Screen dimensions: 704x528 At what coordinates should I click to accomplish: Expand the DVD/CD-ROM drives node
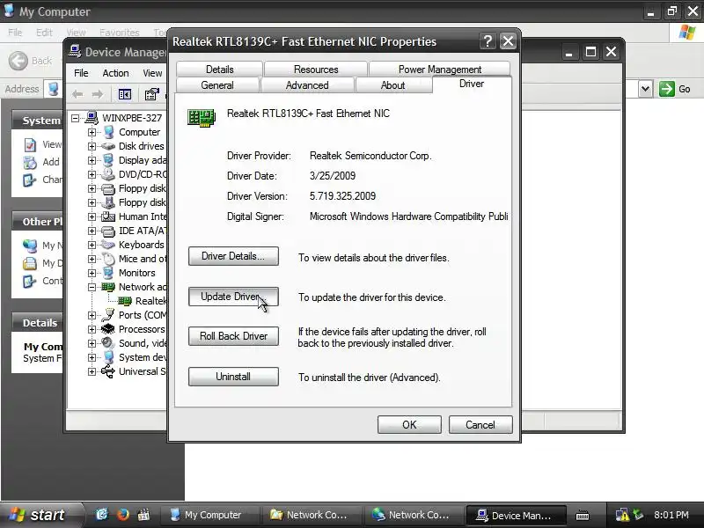tap(92, 174)
